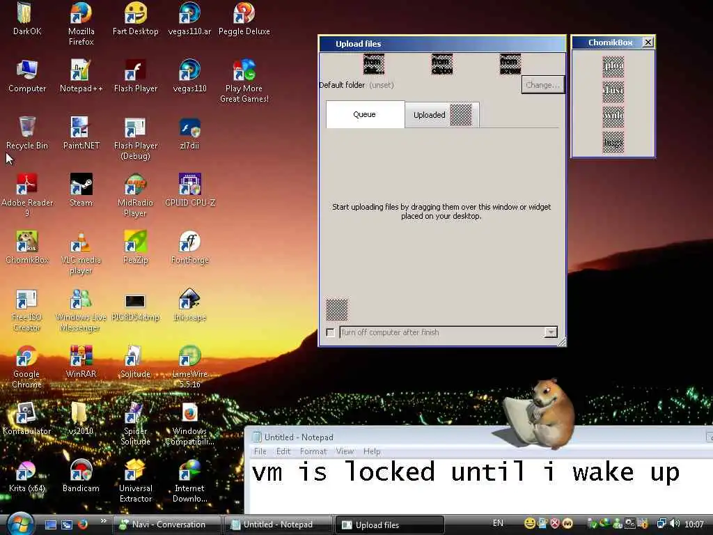
Task: Open Computer desktop icon
Action: click(x=27, y=76)
